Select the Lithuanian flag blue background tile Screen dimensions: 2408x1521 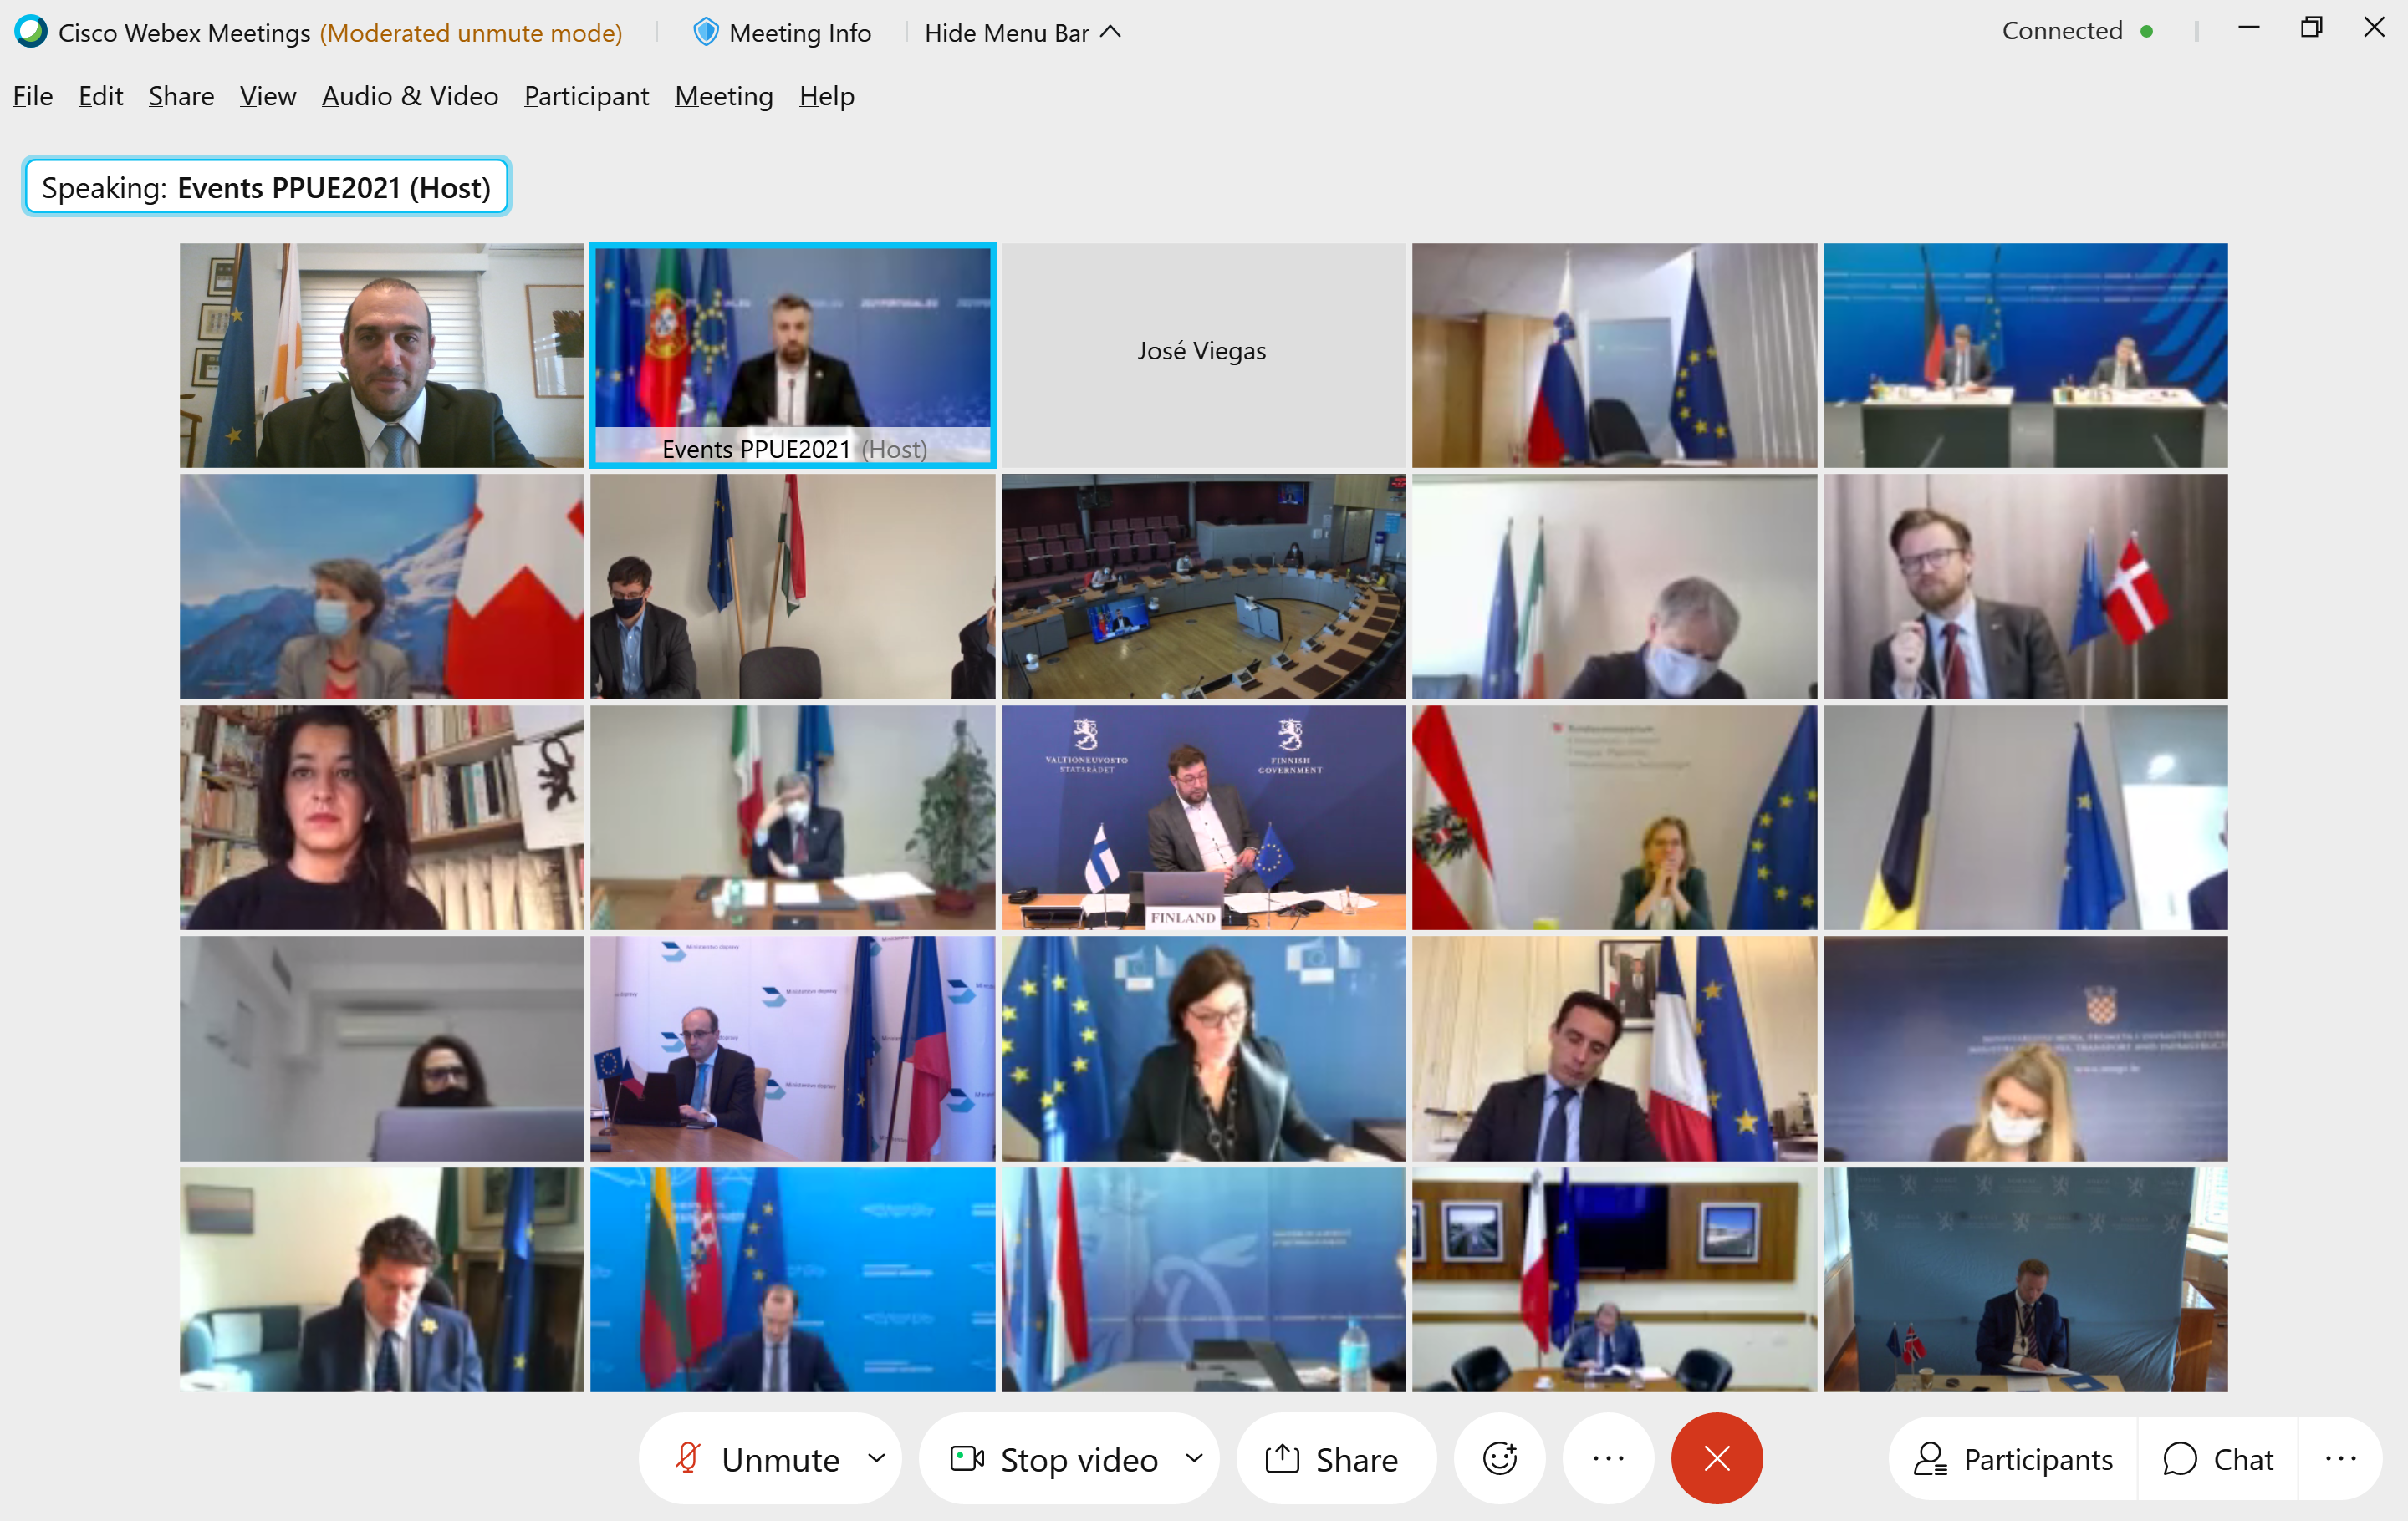coord(792,1279)
